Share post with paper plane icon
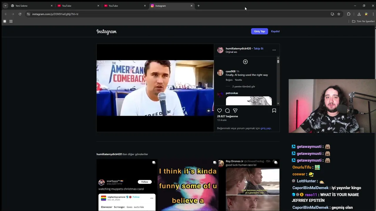The height and width of the screenshot is (211, 376). point(235,110)
